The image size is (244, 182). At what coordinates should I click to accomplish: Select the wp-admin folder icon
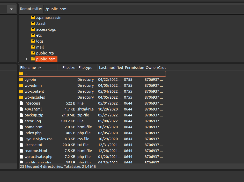pyautogui.click(x=21, y=85)
